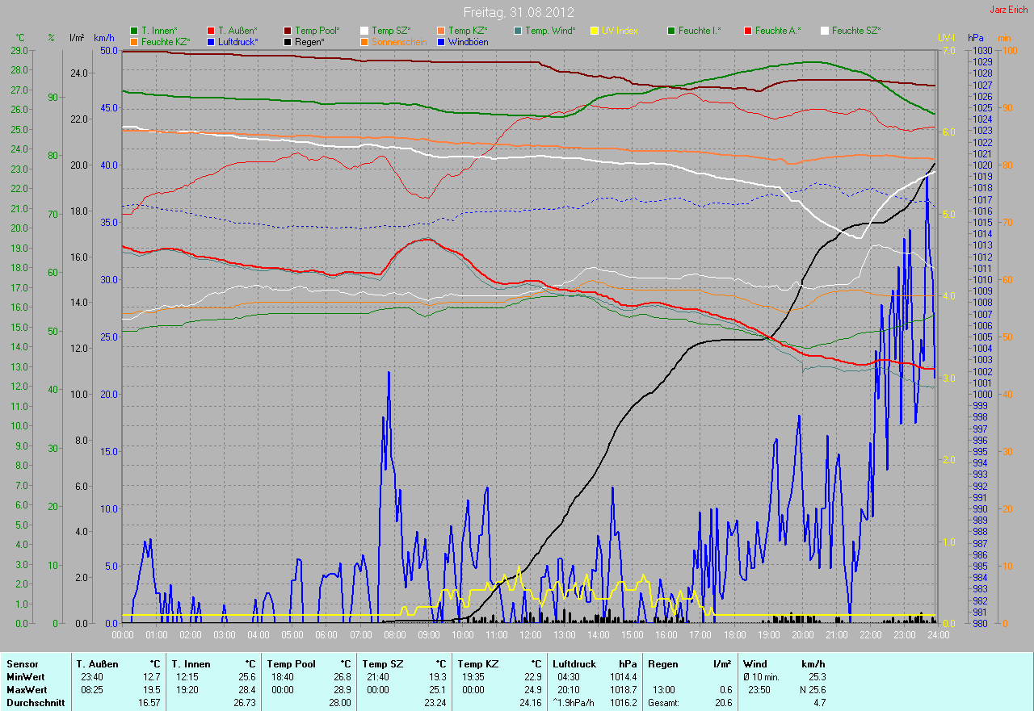
Task: Click the Temp KZ average '24.16'
Action: [529, 703]
